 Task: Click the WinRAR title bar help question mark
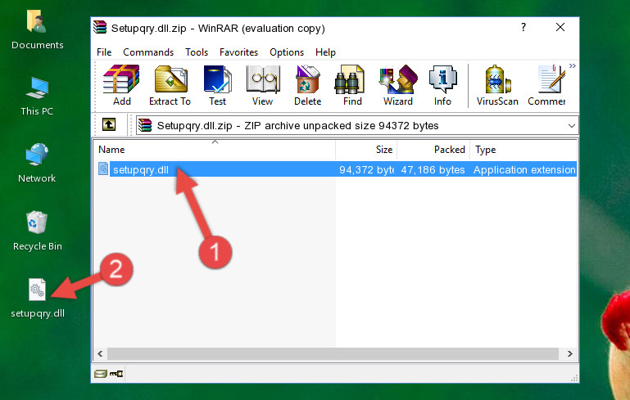tap(523, 27)
